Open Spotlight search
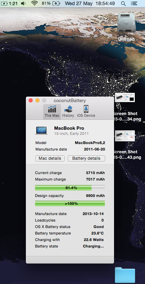The width and height of the screenshot is (145, 284). tap(123, 4)
